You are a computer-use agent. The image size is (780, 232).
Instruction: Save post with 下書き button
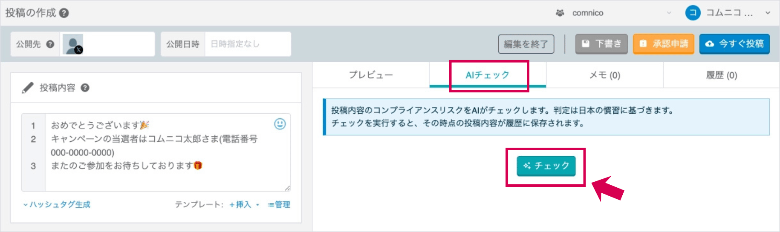[601, 44]
